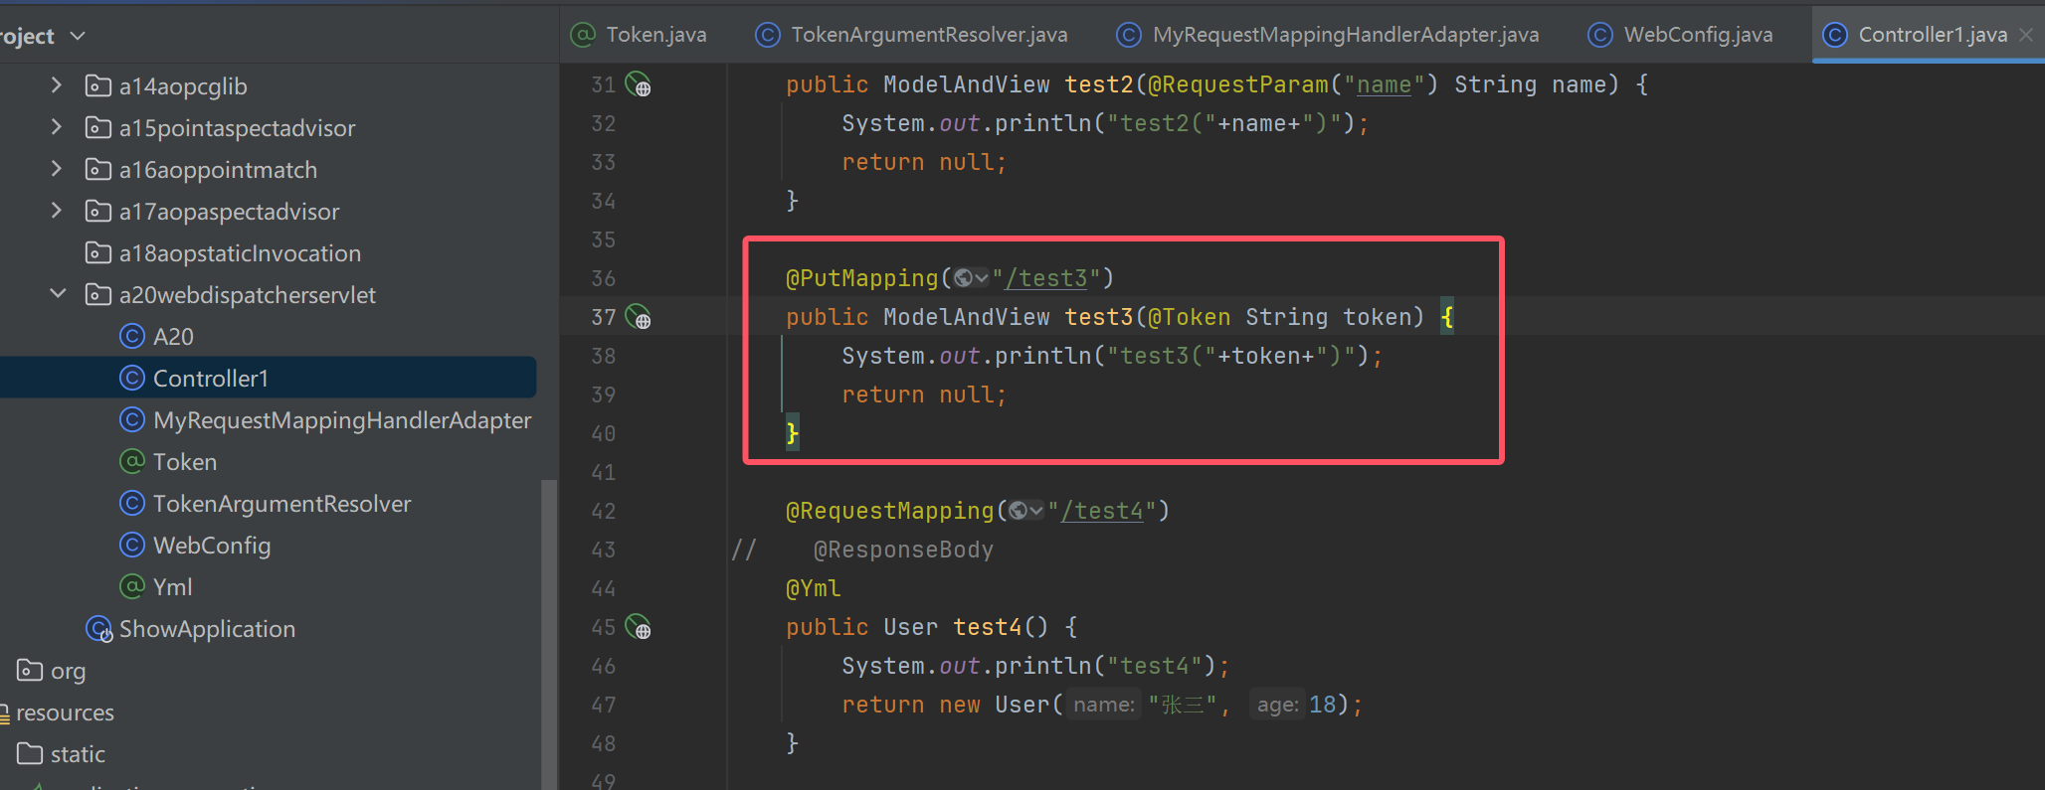
Task: Select Yml annotation in project tree
Action: click(x=172, y=587)
